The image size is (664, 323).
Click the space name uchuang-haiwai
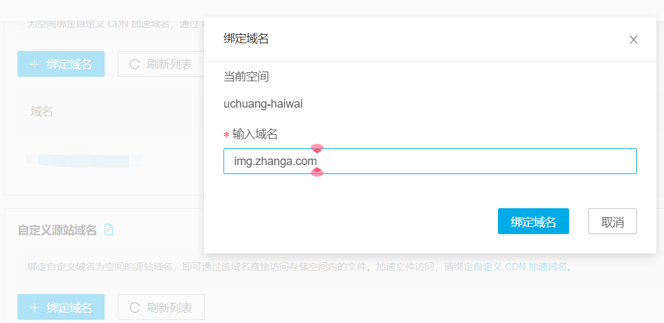pos(263,103)
